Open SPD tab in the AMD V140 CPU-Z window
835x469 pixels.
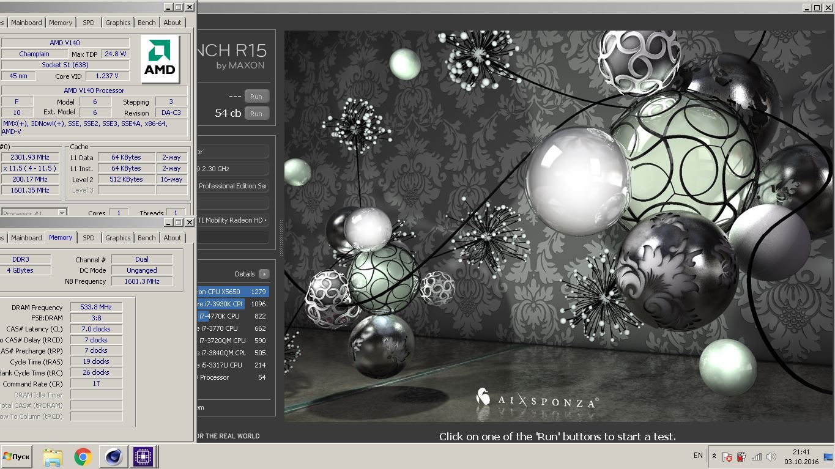pos(89,23)
